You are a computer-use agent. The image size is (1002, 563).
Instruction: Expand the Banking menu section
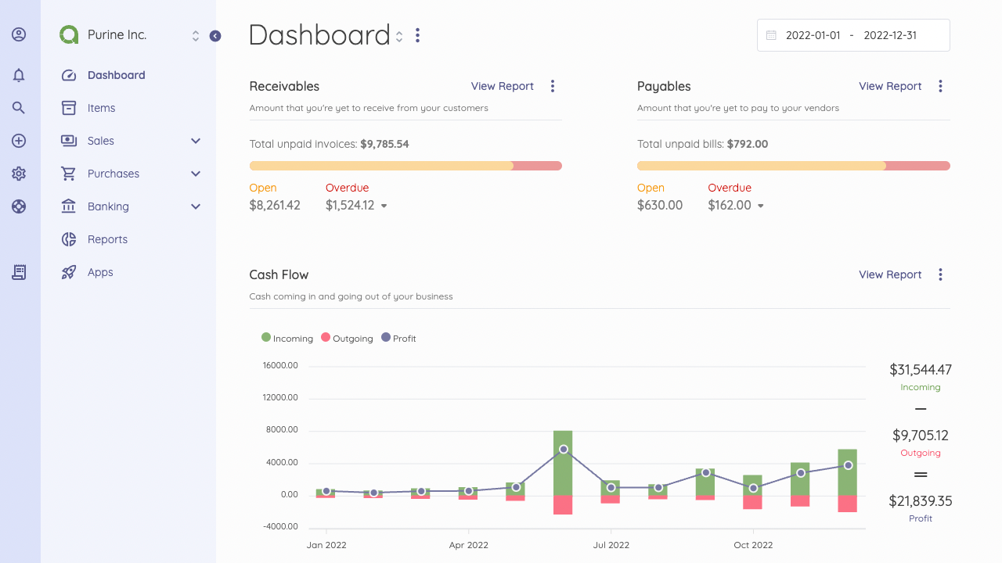pos(132,206)
